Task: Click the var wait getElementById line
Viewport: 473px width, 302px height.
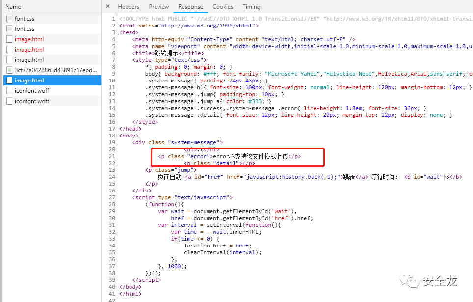Action: (228, 211)
